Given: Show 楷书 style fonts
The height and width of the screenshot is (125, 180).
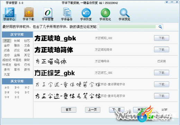Looking at the screenshot, I should [x=17, y=65].
